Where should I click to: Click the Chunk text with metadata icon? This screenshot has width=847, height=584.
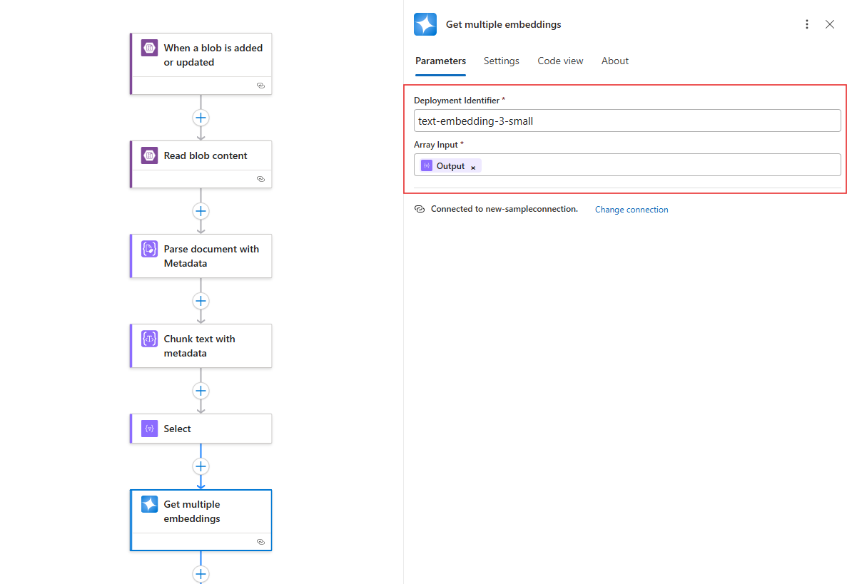[149, 339]
